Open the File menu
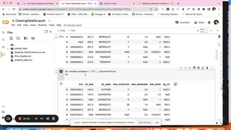 (13, 25)
